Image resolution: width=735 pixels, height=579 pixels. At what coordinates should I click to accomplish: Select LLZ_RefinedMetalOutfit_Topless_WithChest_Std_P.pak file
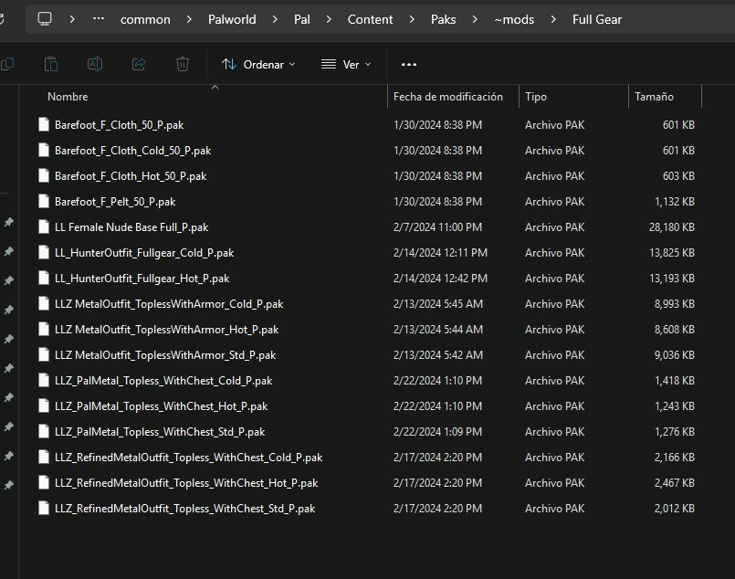click(x=184, y=508)
